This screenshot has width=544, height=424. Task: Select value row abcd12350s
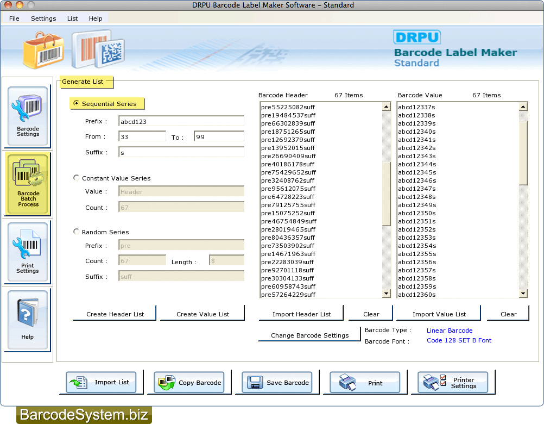[x=458, y=213]
